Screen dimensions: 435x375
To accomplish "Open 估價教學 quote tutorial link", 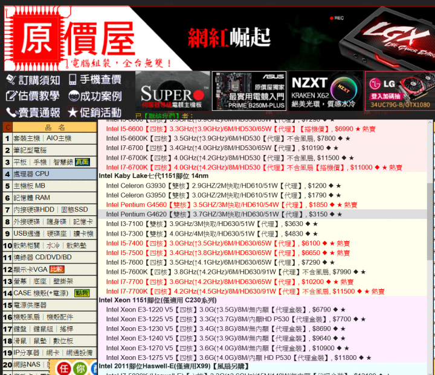I will tap(33, 96).
